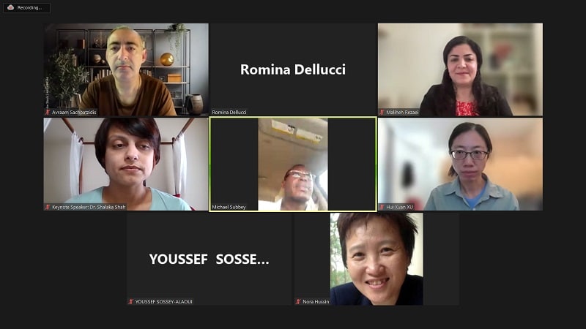Select the highlighted Michael Subbey video tile

(293, 164)
